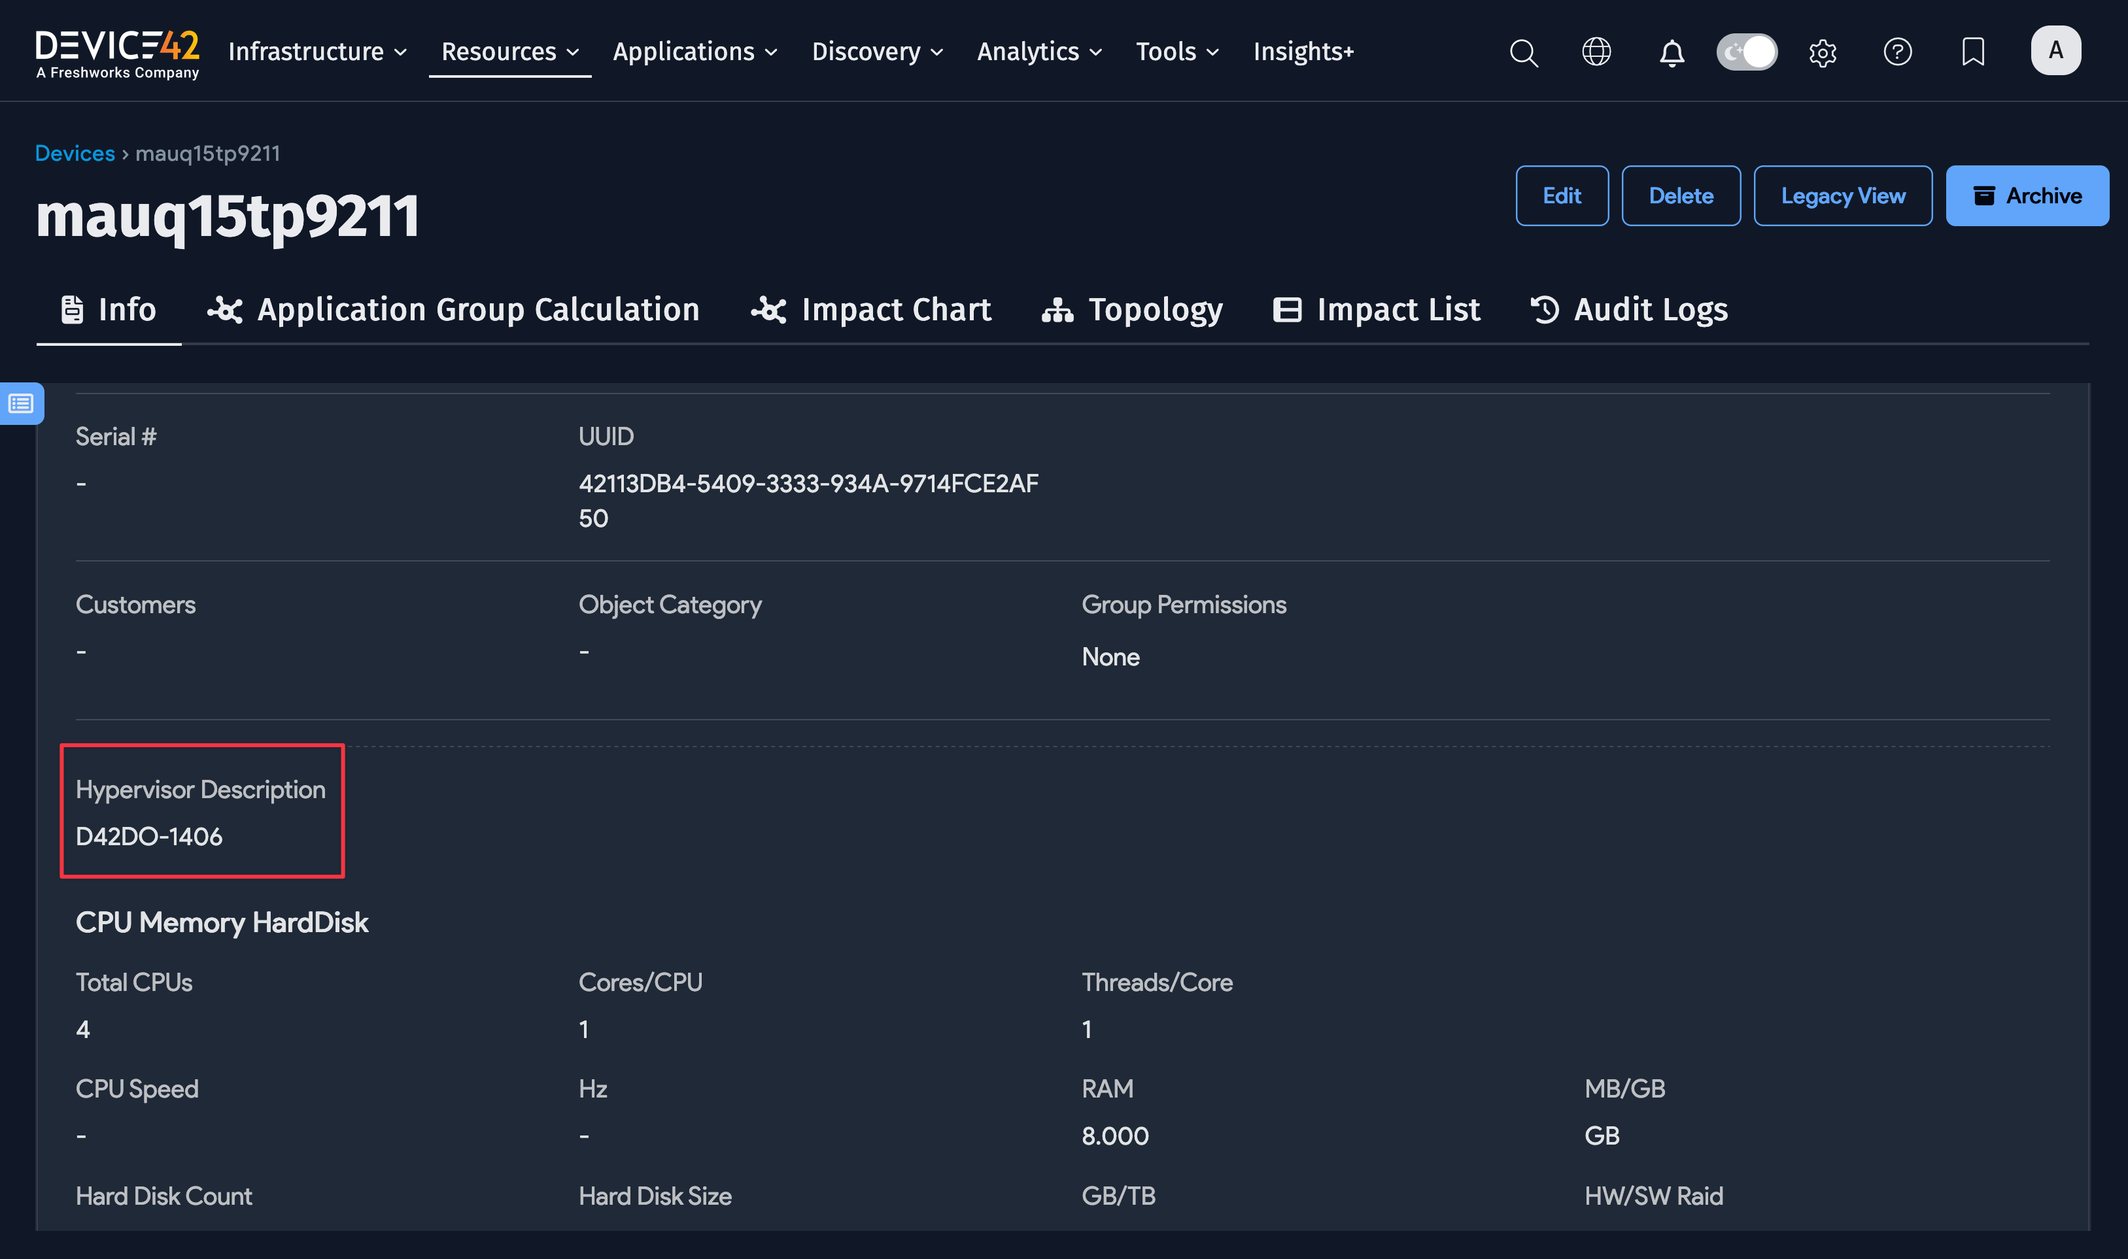Click the Device42 logo
The width and height of the screenshot is (2128, 1259).
118,52
